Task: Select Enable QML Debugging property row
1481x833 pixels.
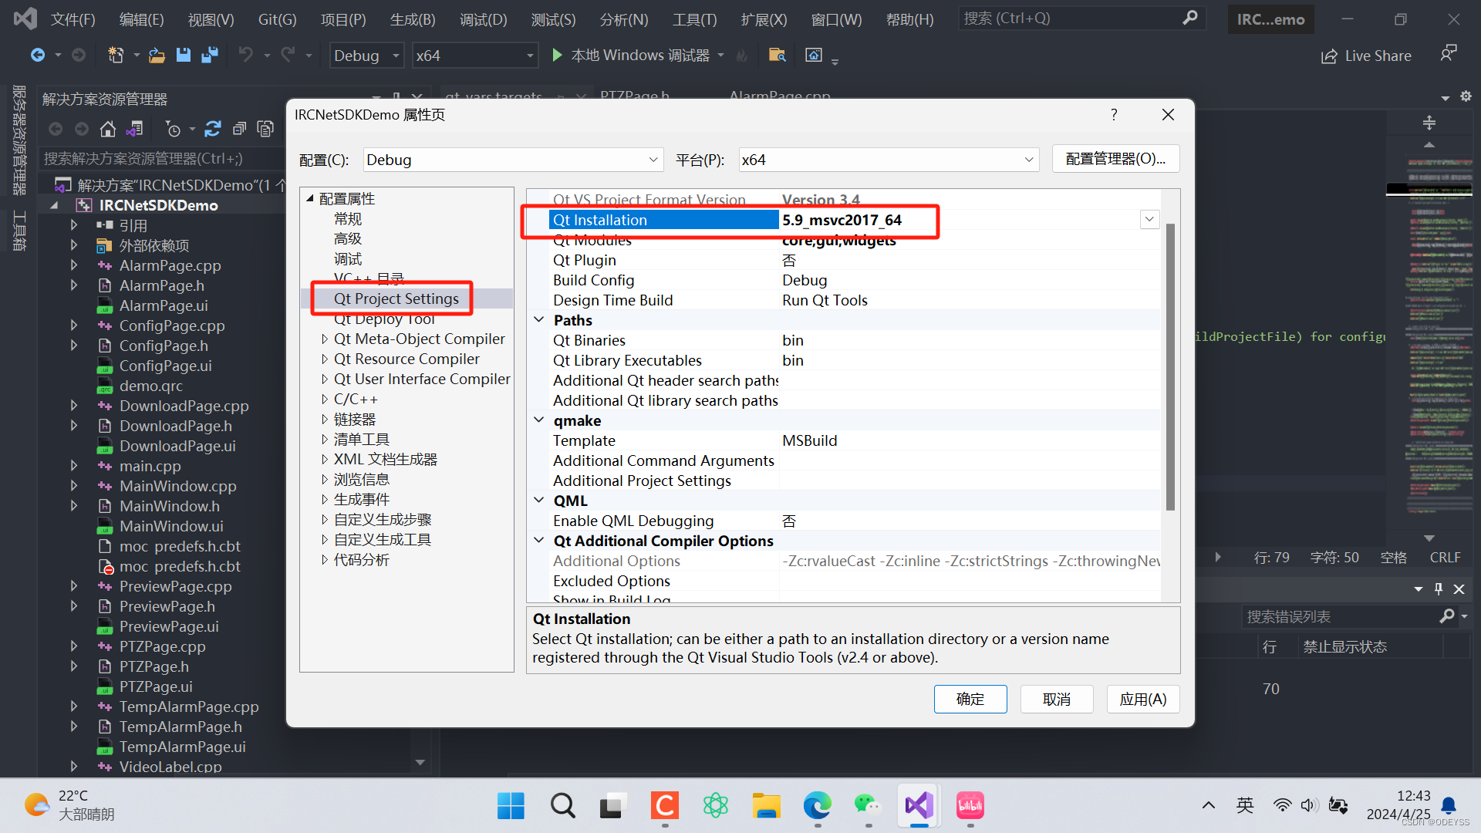Action: (x=855, y=521)
